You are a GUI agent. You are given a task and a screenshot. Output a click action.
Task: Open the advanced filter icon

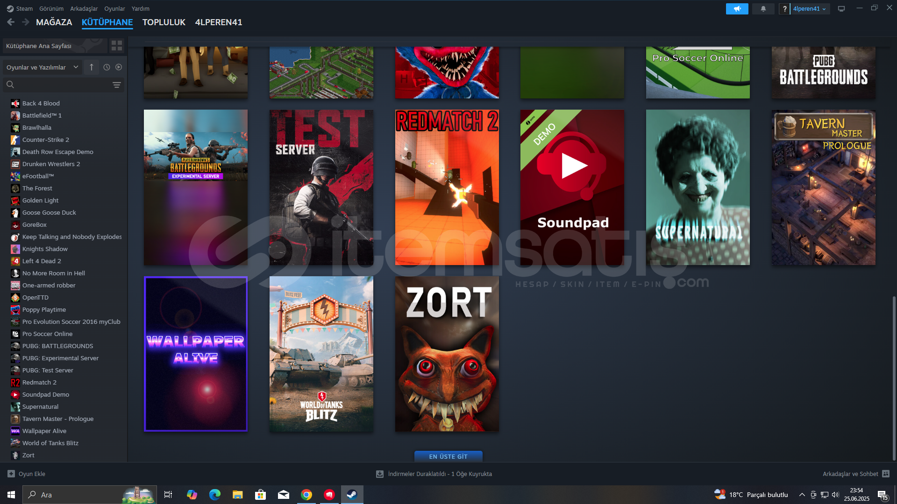(x=117, y=85)
